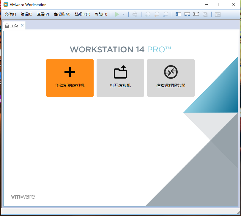Open the 查看(V) menu
Screen dimensions: 241x216
point(43,14)
